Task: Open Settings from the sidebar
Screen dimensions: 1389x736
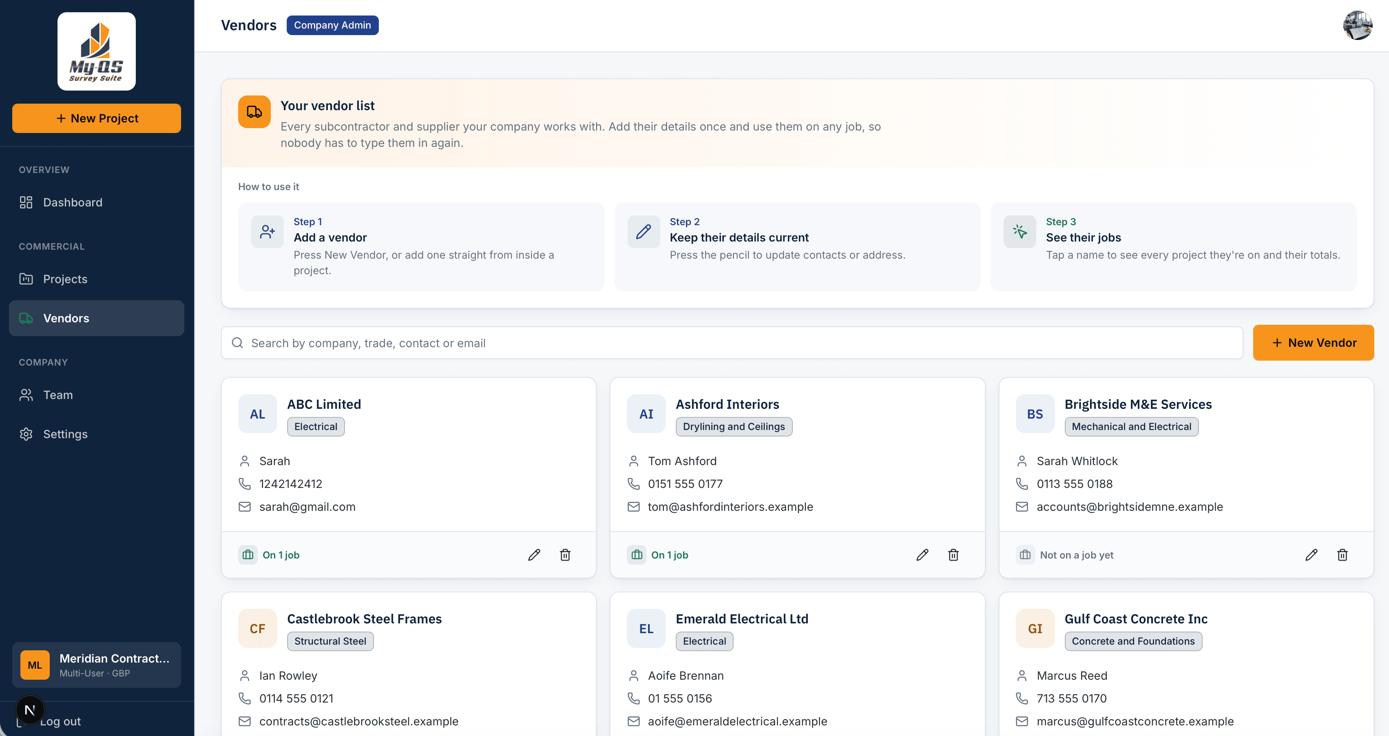Action: (97, 434)
